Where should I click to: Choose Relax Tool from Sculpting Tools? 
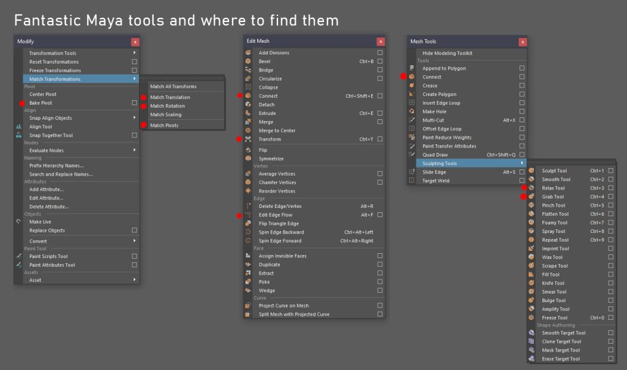tap(554, 188)
